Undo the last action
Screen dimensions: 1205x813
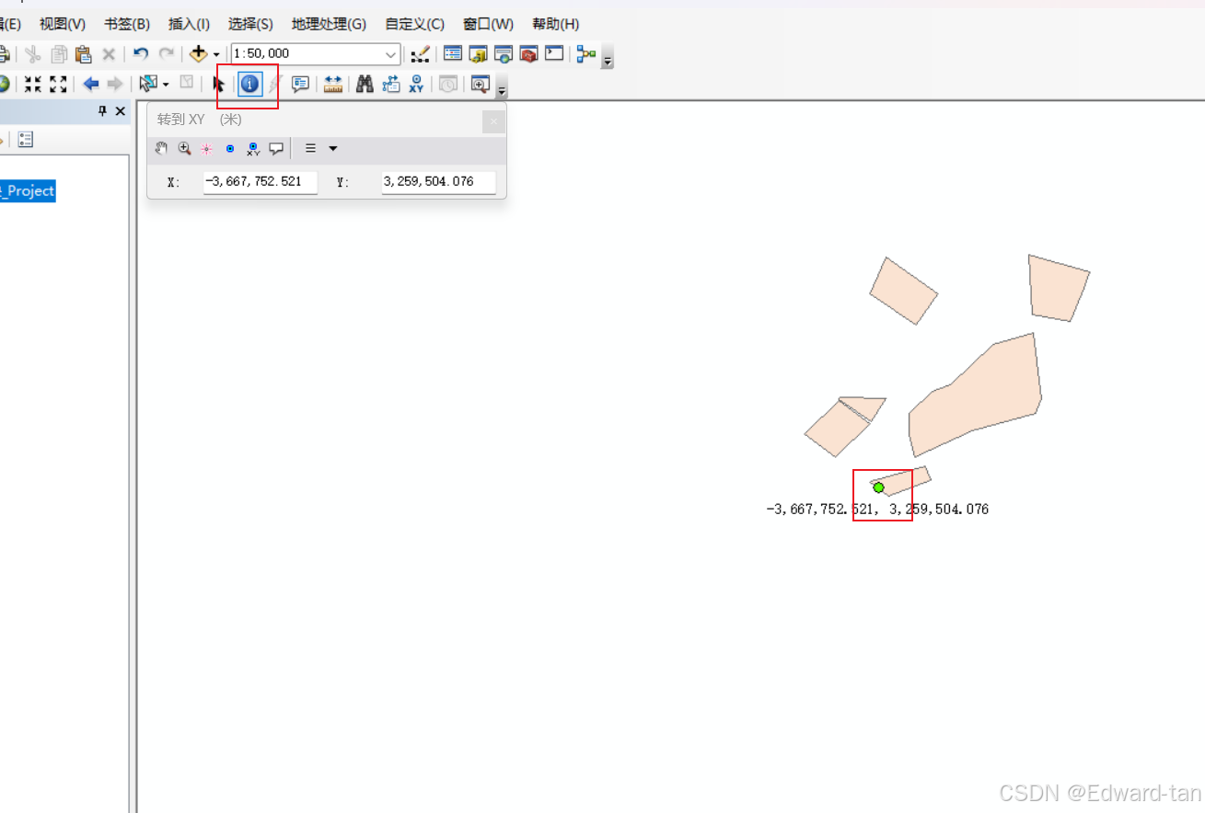[x=141, y=54]
